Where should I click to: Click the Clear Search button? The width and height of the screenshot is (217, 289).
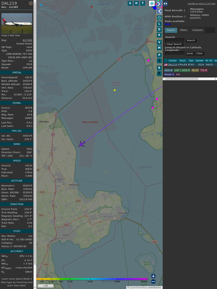(x=174, y=44)
